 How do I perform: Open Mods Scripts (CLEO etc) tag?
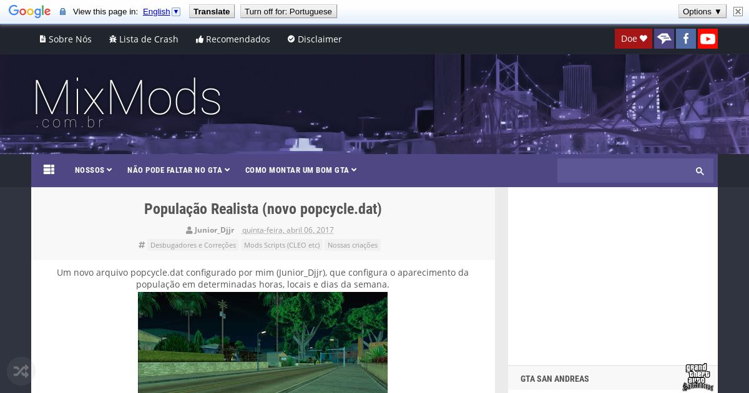click(281, 245)
